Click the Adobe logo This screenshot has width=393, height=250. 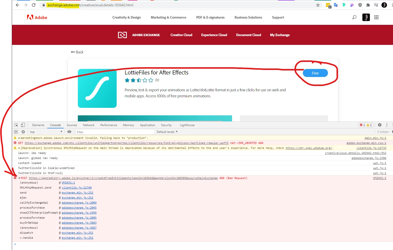click(37, 17)
